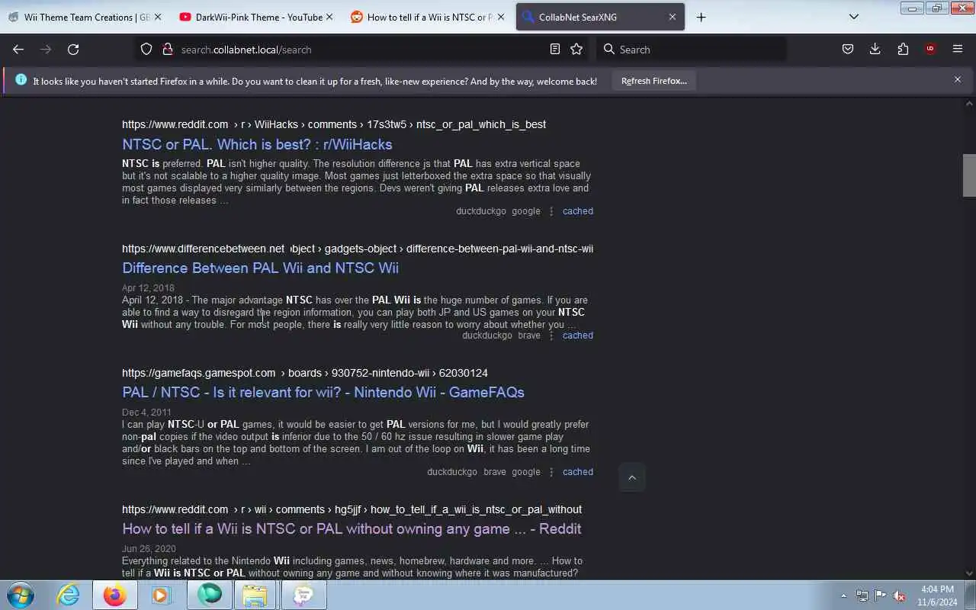
Task: Click the insecure connection padlock icon
Action: (167, 50)
